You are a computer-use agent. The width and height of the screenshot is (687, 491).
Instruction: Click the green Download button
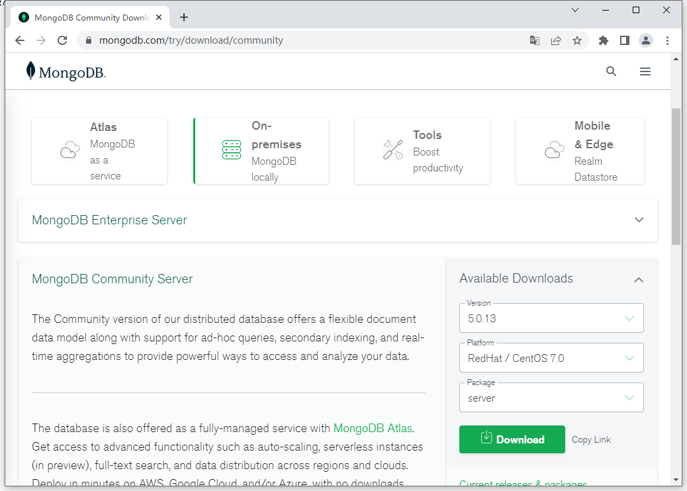pos(512,439)
